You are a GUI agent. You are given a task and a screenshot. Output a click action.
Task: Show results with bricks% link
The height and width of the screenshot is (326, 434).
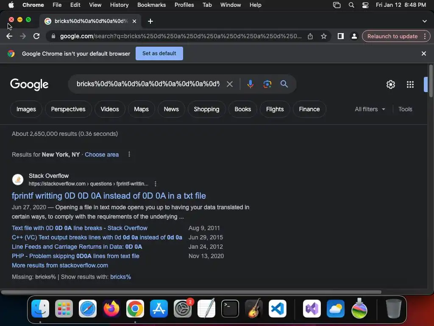pyautogui.click(x=120, y=277)
